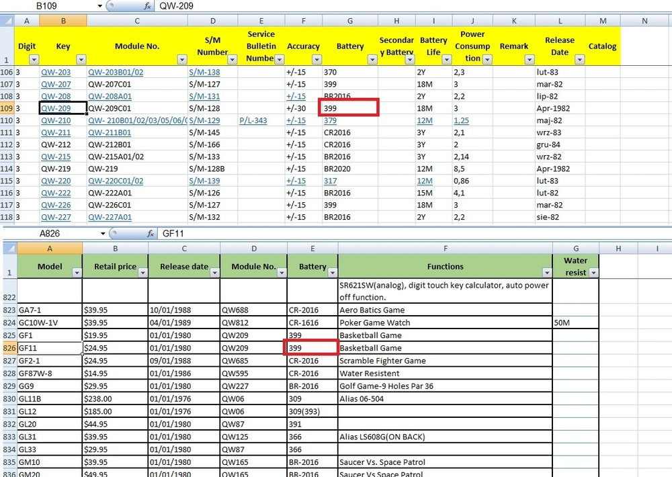Expand the Functions column filter arrow
Viewport: 672px width, 477px height.
(x=546, y=273)
